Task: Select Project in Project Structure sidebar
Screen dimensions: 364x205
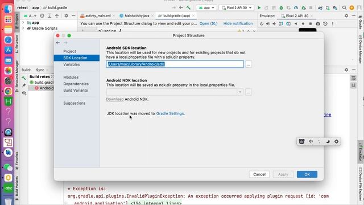Action: click(69, 51)
